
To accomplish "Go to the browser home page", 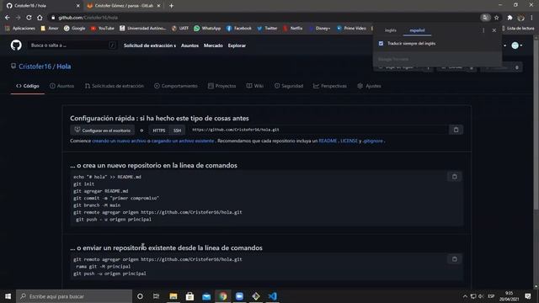I will pyautogui.click(x=40, y=18).
